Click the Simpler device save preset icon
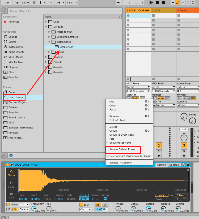 [x=188, y=165]
